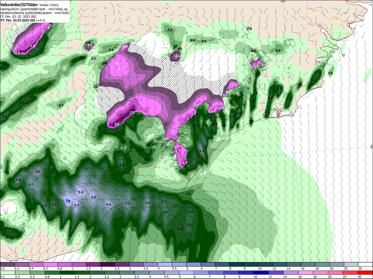Click the 3.8 precipitation value
Image resolution: width=373 pixels, height=279 pixels.
coord(18,179)
